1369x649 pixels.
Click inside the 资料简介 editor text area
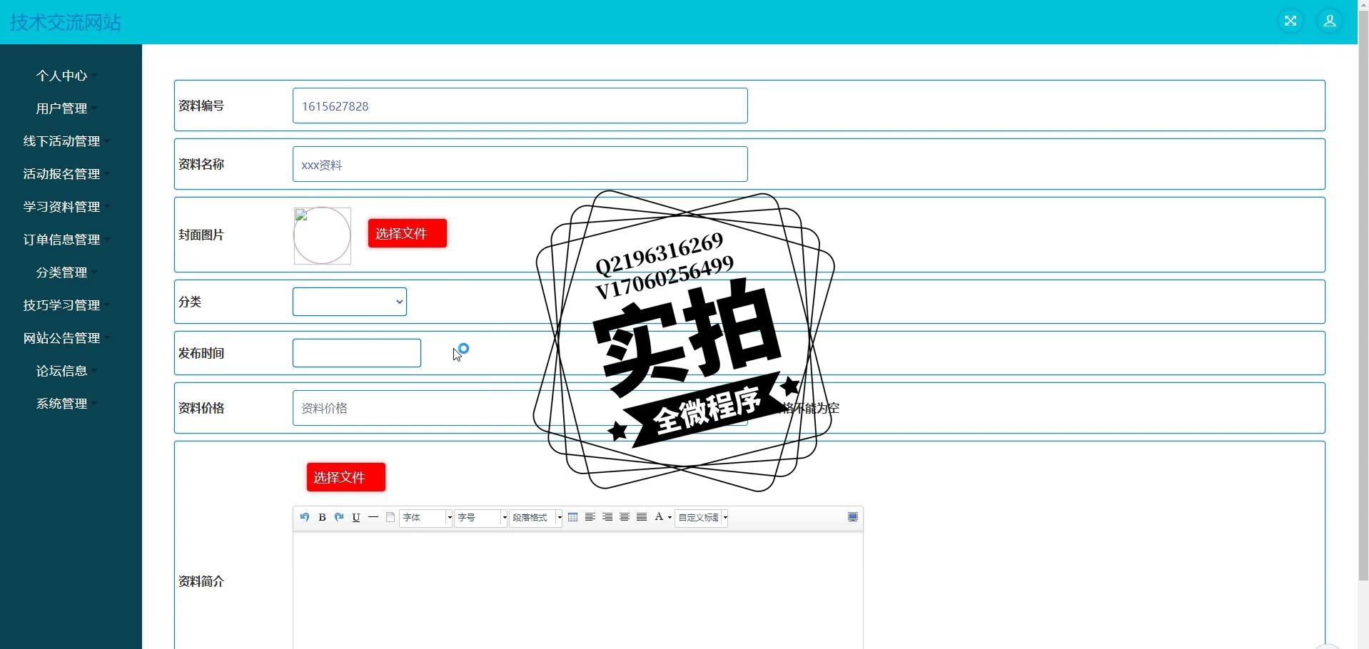(x=578, y=591)
